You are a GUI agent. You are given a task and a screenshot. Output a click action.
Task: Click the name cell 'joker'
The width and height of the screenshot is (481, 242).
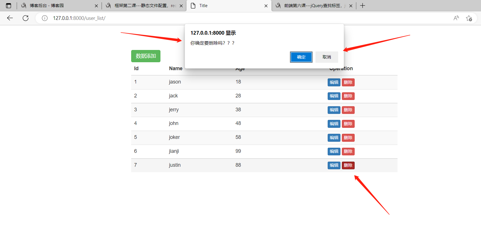(174, 137)
